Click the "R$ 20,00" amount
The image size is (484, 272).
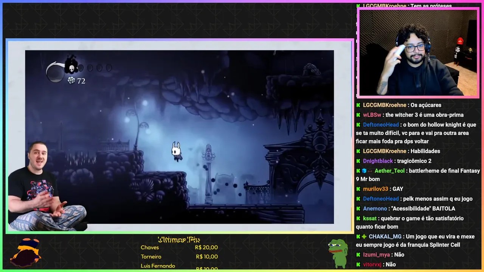(206, 247)
